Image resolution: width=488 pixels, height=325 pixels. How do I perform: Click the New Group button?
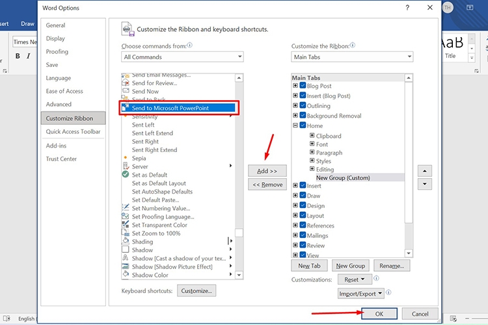coord(351,266)
